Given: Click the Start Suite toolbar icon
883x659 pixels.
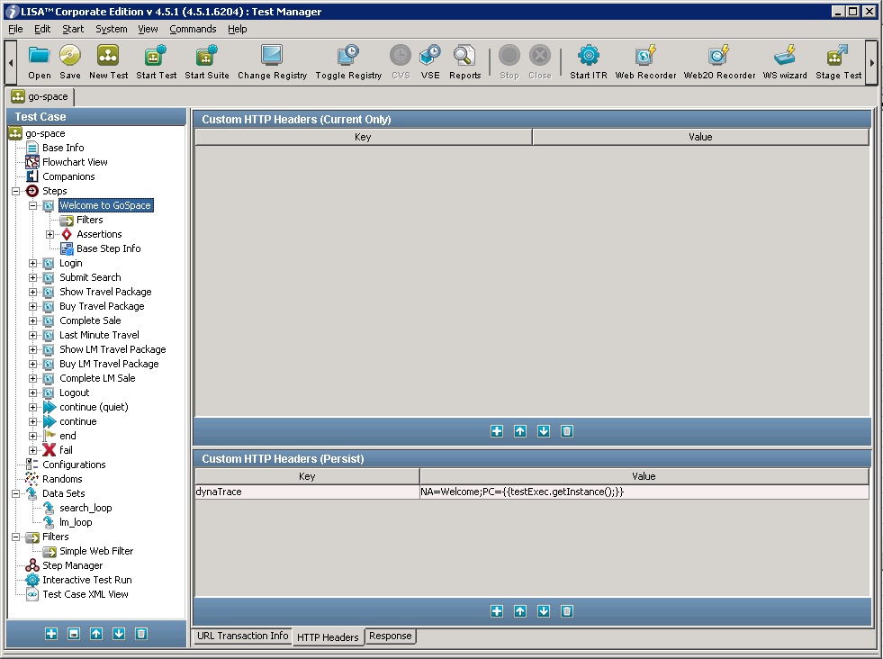Looking at the screenshot, I should tap(207, 55).
